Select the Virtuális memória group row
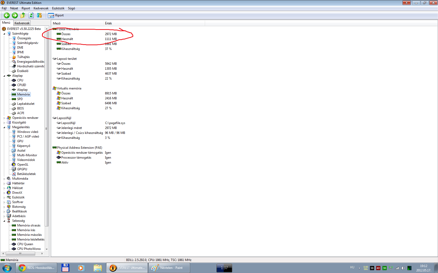Image resolution: width=438 pixels, height=273 pixels. pyautogui.click(x=69, y=88)
